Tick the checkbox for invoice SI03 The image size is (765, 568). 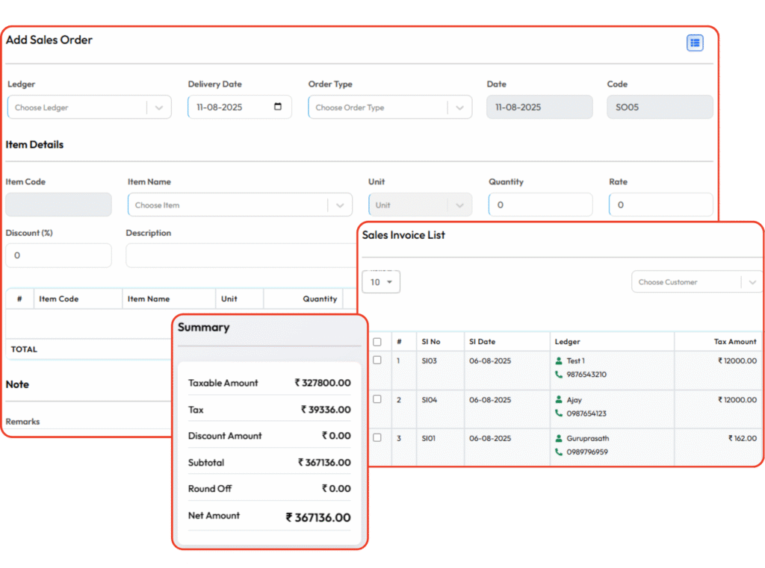pyautogui.click(x=377, y=361)
